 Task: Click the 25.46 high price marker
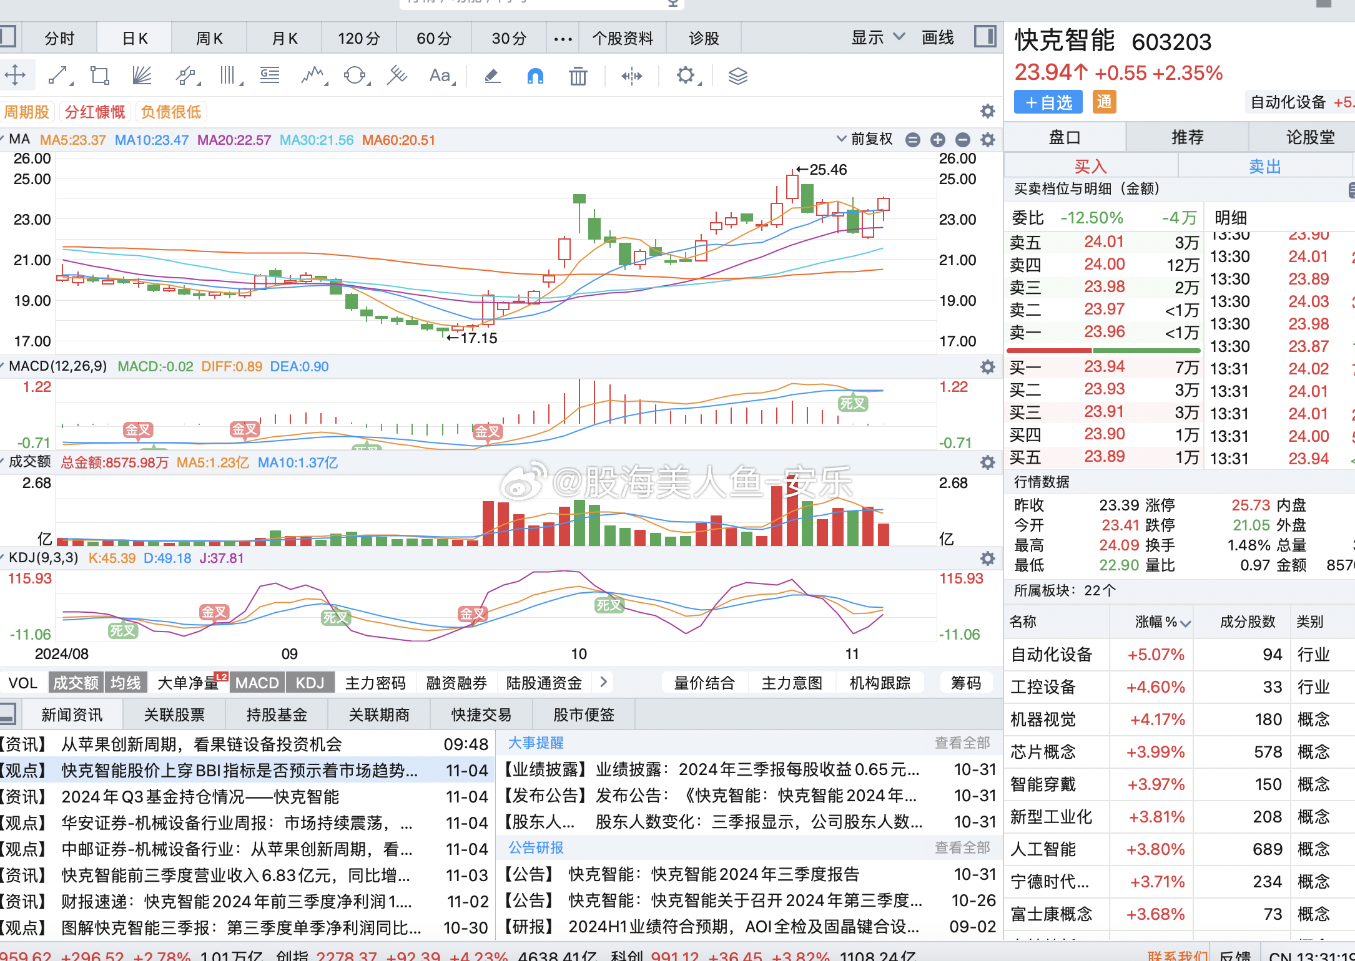pos(822,170)
